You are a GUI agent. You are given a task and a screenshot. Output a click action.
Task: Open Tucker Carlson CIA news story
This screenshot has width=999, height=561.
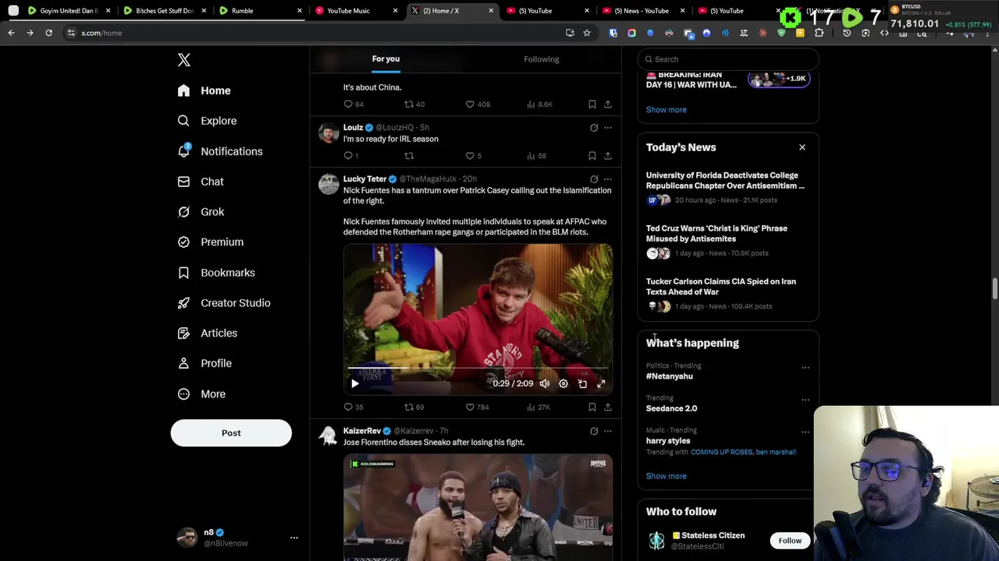click(x=721, y=287)
